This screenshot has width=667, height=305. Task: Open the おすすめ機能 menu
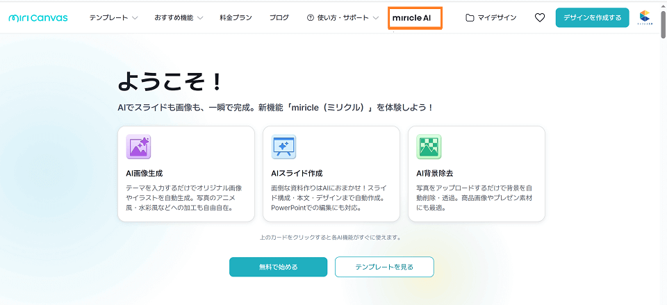(179, 18)
